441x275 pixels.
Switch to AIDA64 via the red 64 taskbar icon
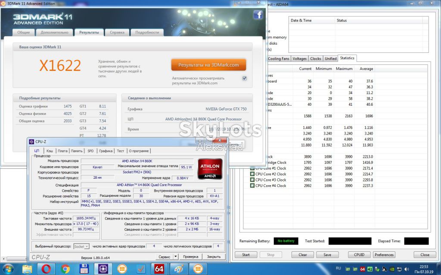[x=159, y=269]
